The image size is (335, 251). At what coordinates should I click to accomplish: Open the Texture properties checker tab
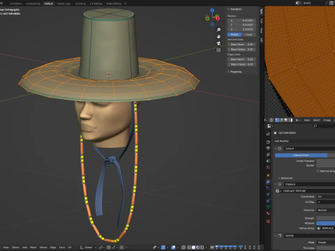tap(268, 221)
